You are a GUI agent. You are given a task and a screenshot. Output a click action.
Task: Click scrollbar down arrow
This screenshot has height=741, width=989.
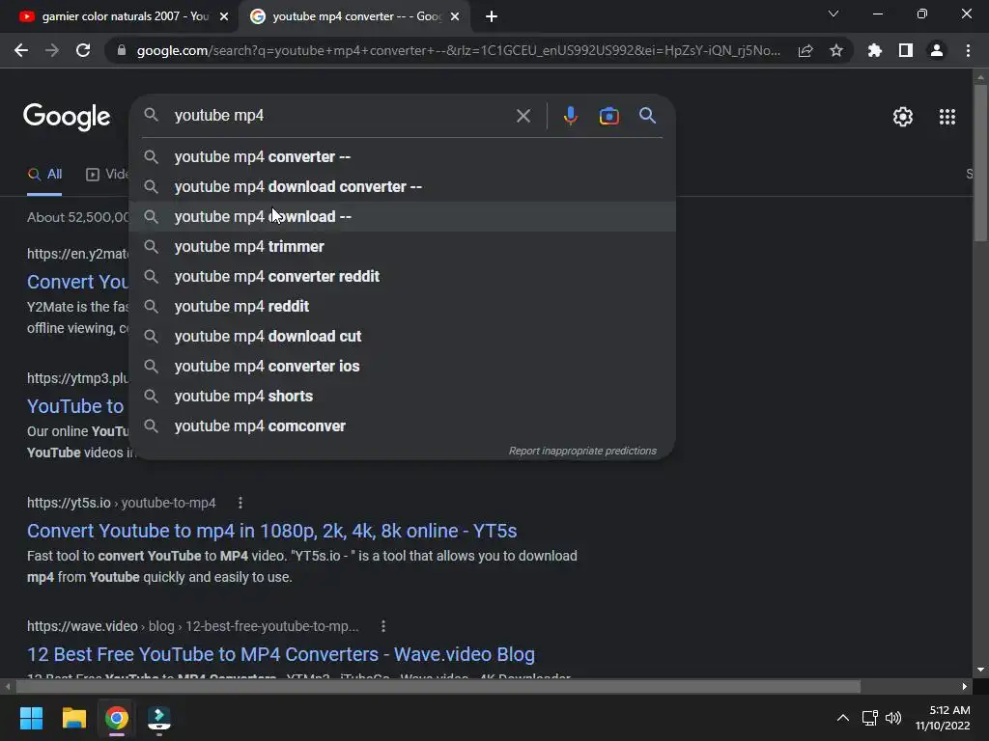tap(980, 670)
